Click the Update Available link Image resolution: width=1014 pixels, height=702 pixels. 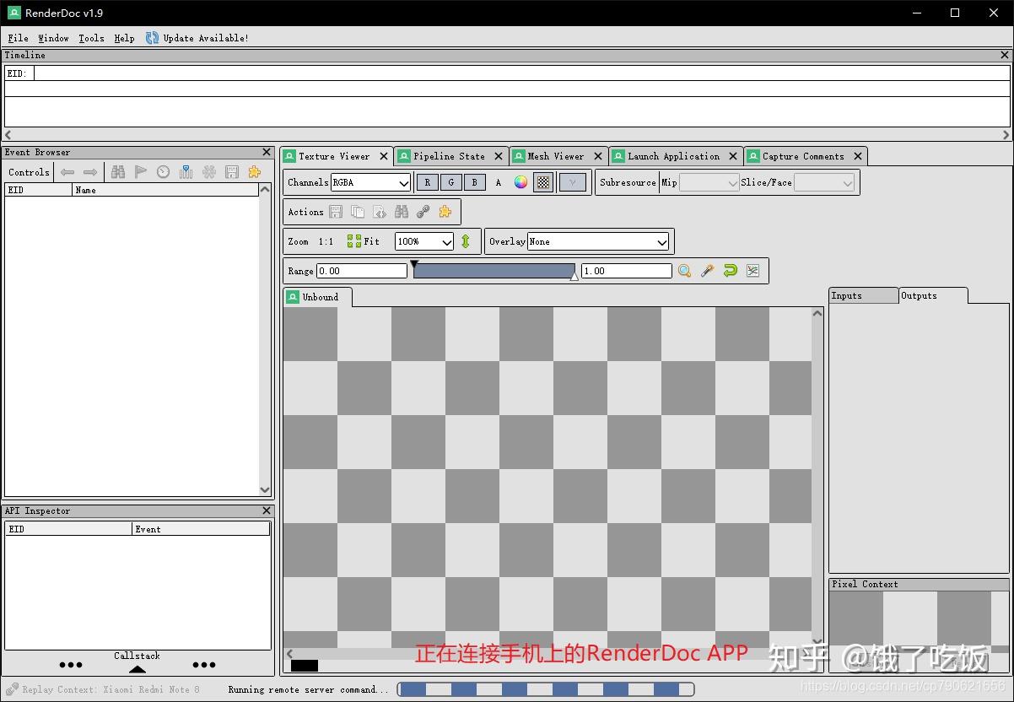click(x=204, y=38)
